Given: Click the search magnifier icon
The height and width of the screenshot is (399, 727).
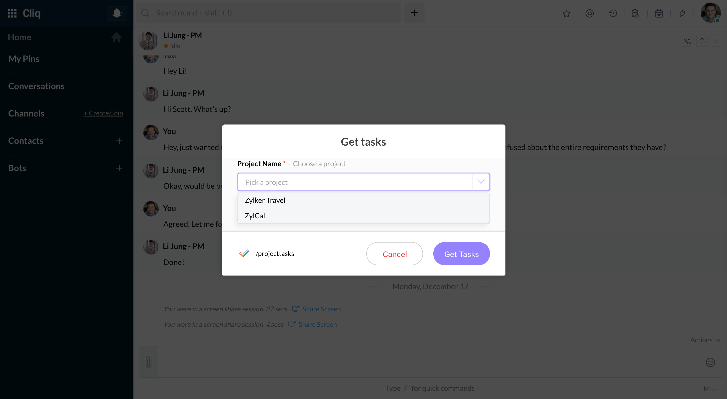Looking at the screenshot, I should [145, 13].
